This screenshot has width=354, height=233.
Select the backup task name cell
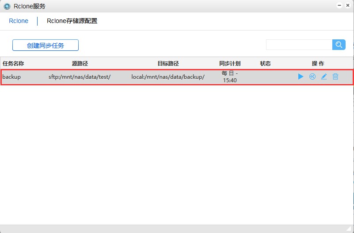coord(12,77)
